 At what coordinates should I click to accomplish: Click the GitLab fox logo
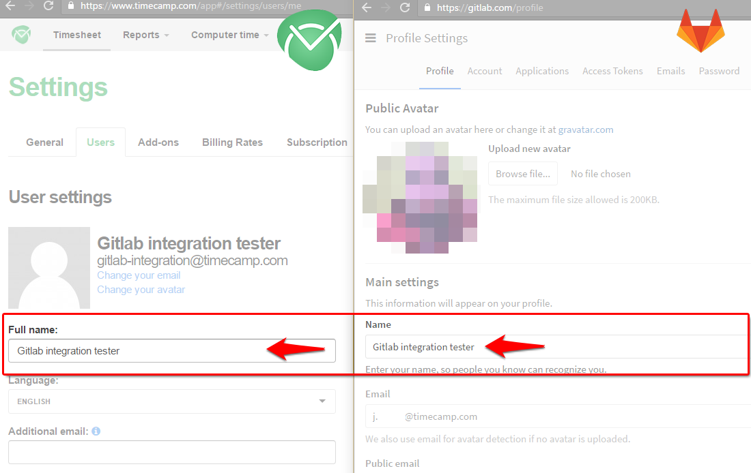pyautogui.click(x=700, y=31)
